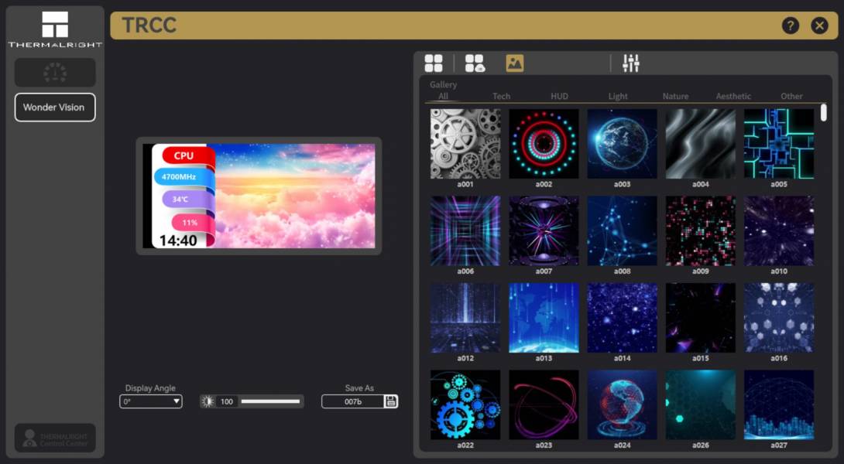Image resolution: width=844 pixels, height=464 pixels.
Task: Switch to the Tech gallery tab
Action: coord(501,97)
